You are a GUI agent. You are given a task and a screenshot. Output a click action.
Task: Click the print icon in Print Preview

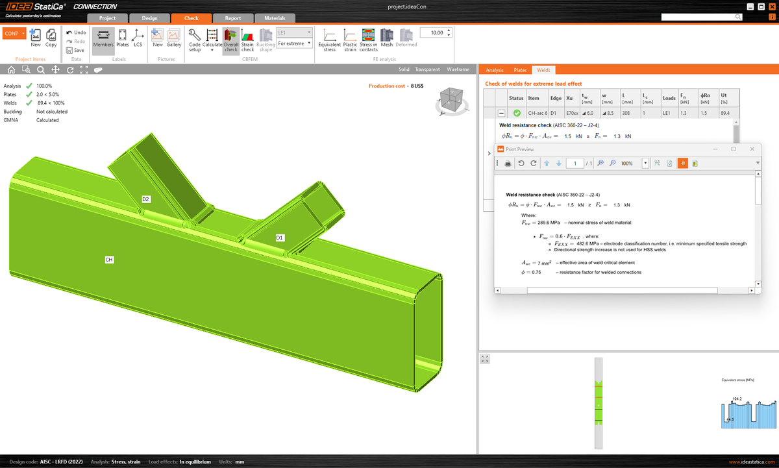(x=508, y=163)
